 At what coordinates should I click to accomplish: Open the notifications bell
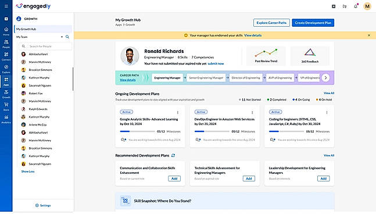pyautogui.click(x=356, y=6)
